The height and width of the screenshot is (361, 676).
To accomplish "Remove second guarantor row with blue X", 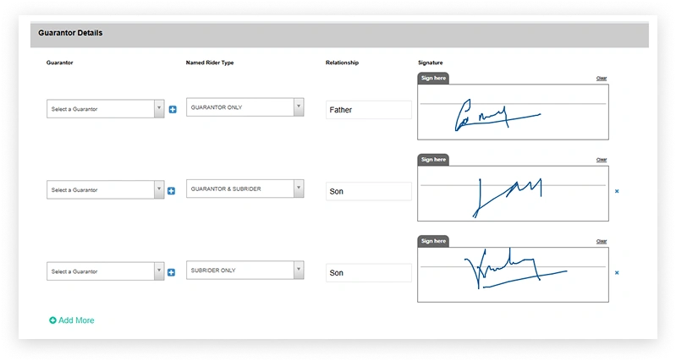I will pos(617,191).
